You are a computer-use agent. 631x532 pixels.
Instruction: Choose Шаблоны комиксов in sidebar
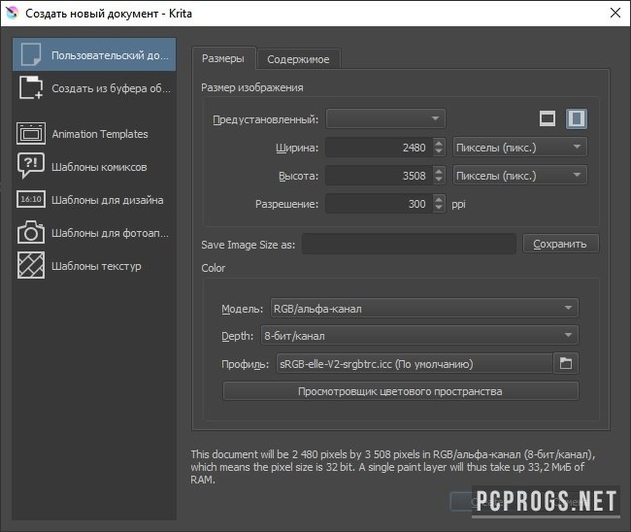coord(94,167)
